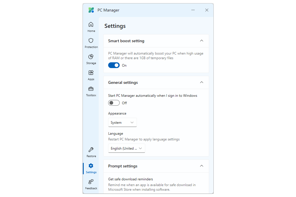Go to the Storage section
Screen dimensions: 296x197
click(x=91, y=59)
